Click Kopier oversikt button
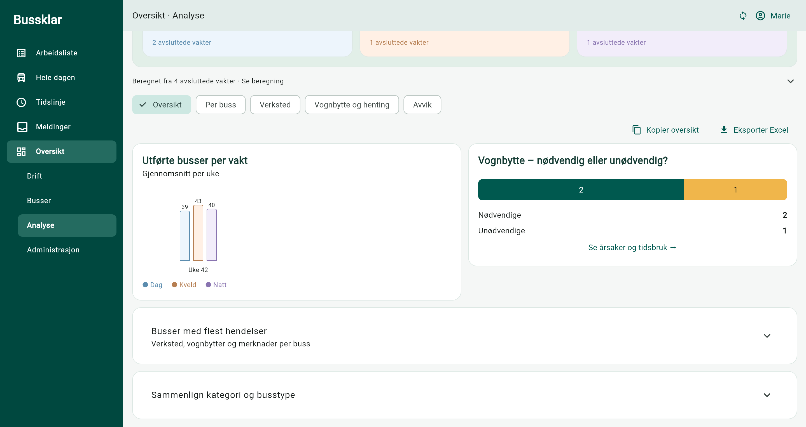806x427 pixels. (x=665, y=130)
